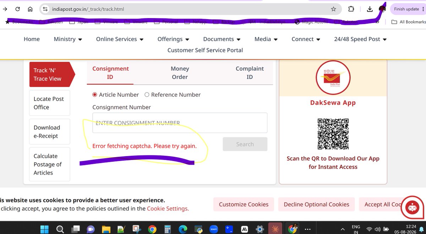Reload the page with the browser refresh icon

[17, 9]
